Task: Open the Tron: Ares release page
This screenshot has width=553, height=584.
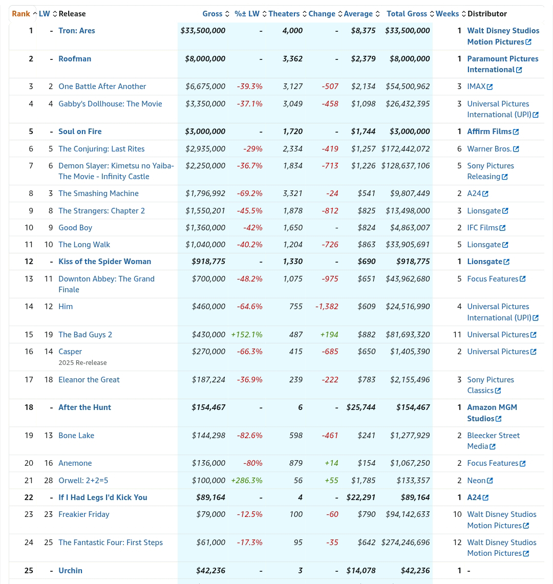Action: tap(77, 31)
